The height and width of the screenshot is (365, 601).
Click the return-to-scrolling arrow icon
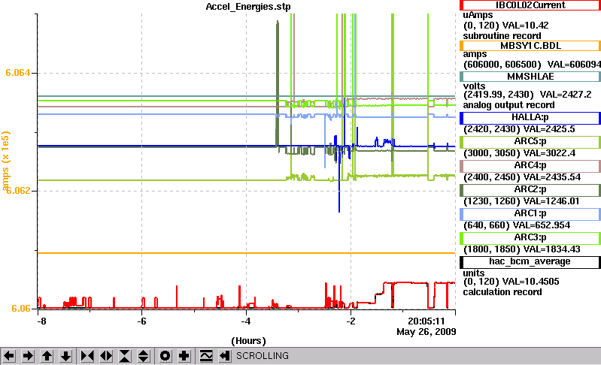[x=225, y=356]
